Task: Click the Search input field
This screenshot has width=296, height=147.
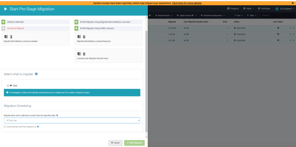Action: click(x=273, y=15)
